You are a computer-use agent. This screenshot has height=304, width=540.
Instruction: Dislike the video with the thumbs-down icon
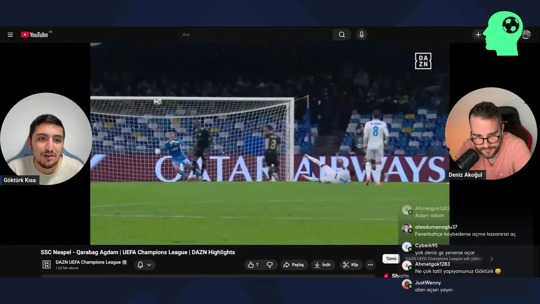click(270, 265)
